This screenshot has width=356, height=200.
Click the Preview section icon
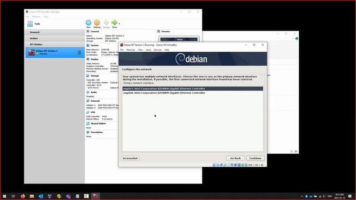pyautogui.click(x=159, y=32)
